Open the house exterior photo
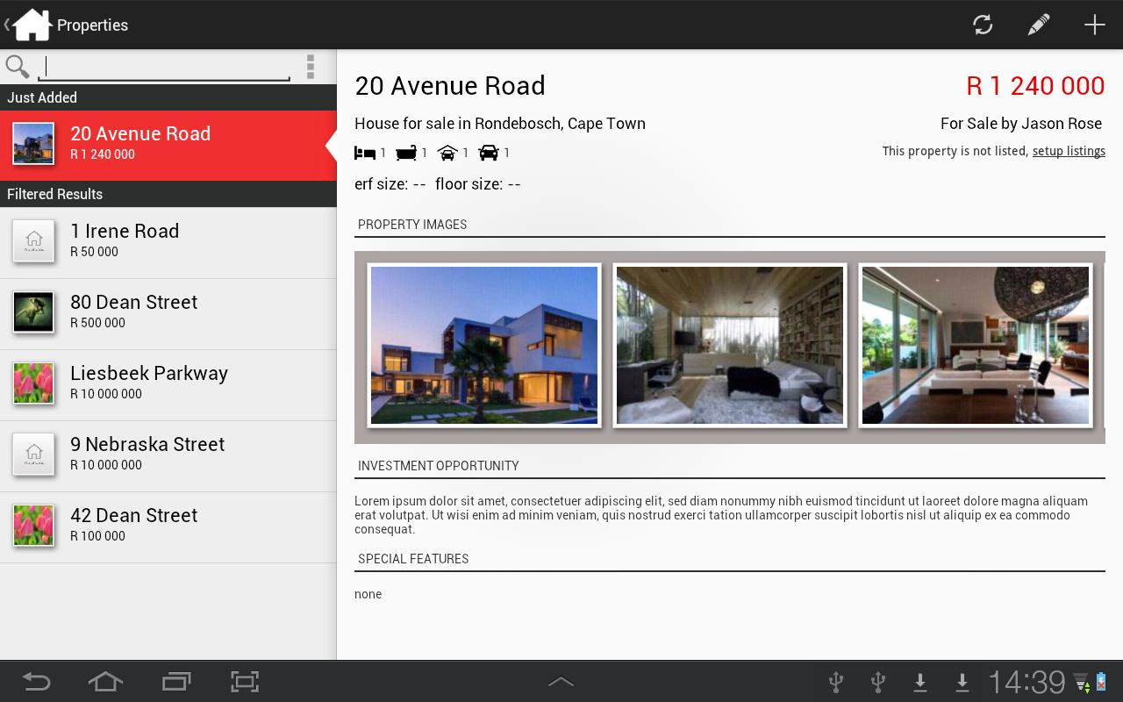1123x702 pixels. [x=484, y=346]
